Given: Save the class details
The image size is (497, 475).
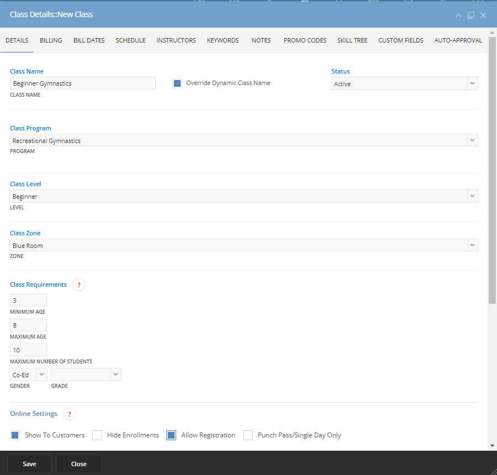Looking at the screenshot, I should click(29, 464).
